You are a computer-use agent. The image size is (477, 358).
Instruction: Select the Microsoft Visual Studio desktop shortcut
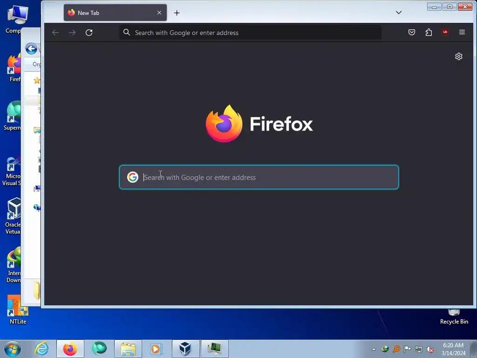pyautogui.click(x=12, y=171)
